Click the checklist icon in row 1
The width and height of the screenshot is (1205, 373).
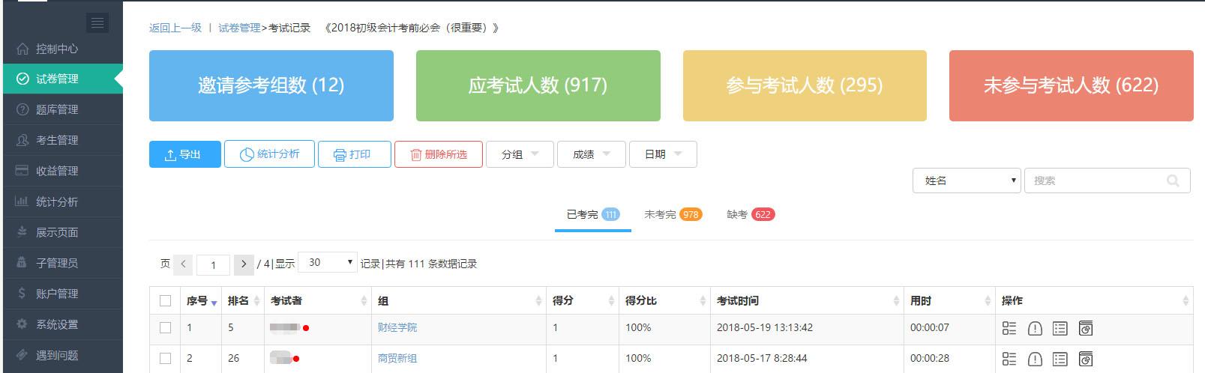(1009, 328)
